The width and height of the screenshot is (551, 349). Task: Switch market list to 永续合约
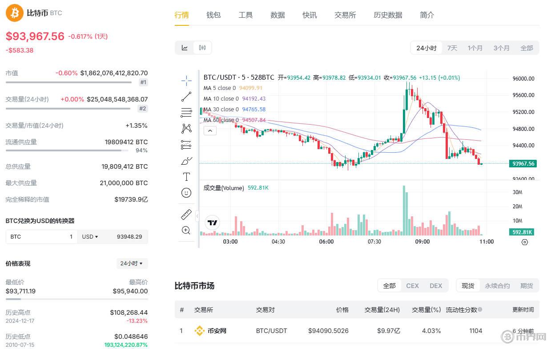point(497,285)
